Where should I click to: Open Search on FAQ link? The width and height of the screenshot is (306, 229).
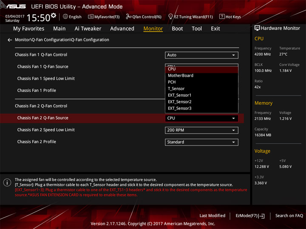coord(289,216)
